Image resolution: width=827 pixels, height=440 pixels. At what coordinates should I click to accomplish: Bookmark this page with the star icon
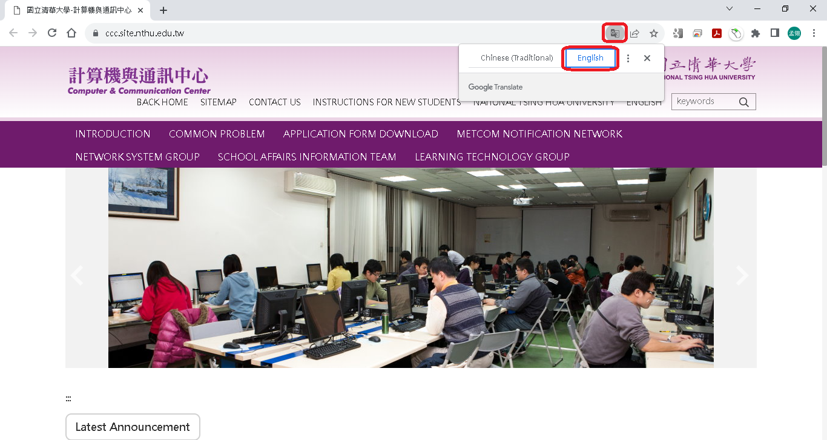(654, 33)
